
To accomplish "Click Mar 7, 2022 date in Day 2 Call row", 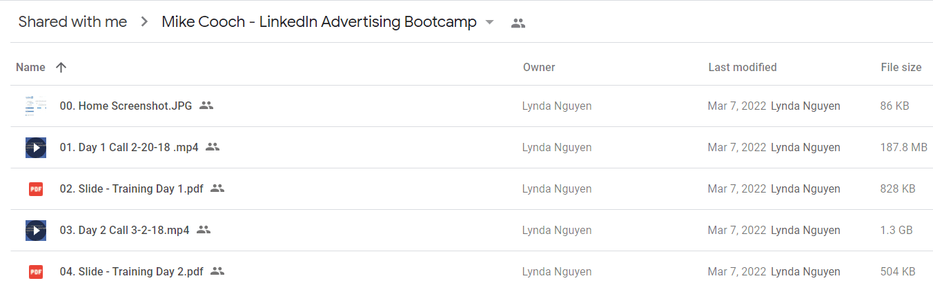I will tap(737, 230).
